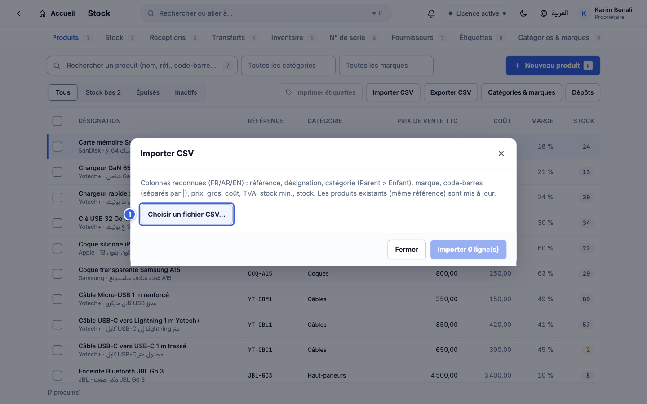Open the Transferts tab

pos(235,38)
